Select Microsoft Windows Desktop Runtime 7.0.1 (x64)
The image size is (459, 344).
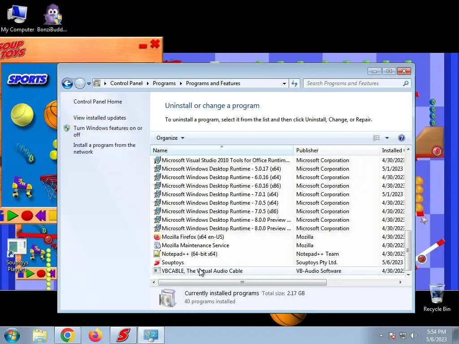tap(278, 194)
